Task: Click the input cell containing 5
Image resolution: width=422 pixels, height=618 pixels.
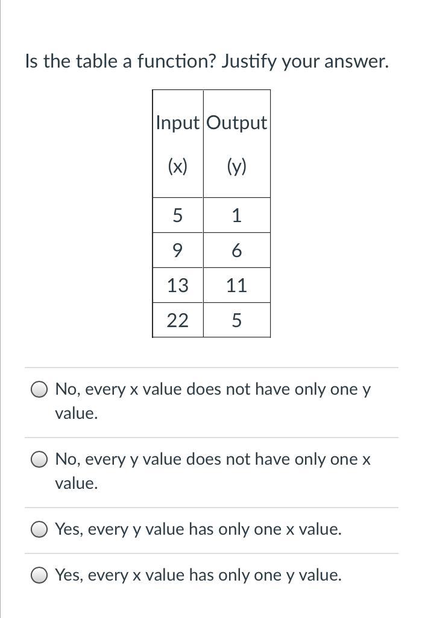Action: [x=177, y=215]
